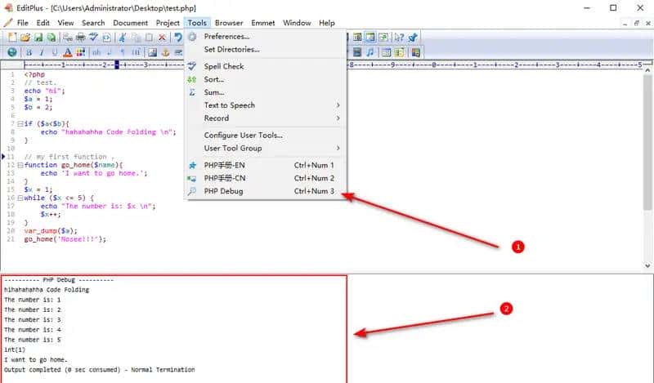The width and height of the screenshot is (654, 383).
Task: Click the red X delete icon
Action: (x=162, y=38)
